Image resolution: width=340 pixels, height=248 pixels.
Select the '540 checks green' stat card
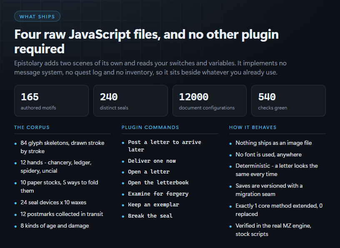pos(288,101)
